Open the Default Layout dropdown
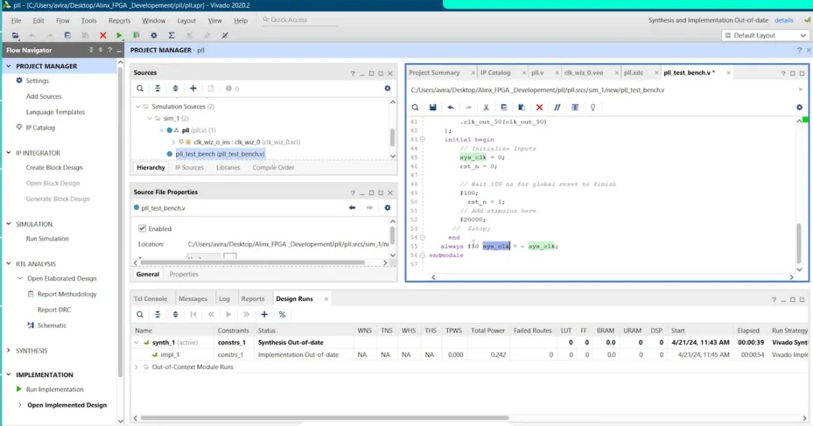 tap(764, 35)
